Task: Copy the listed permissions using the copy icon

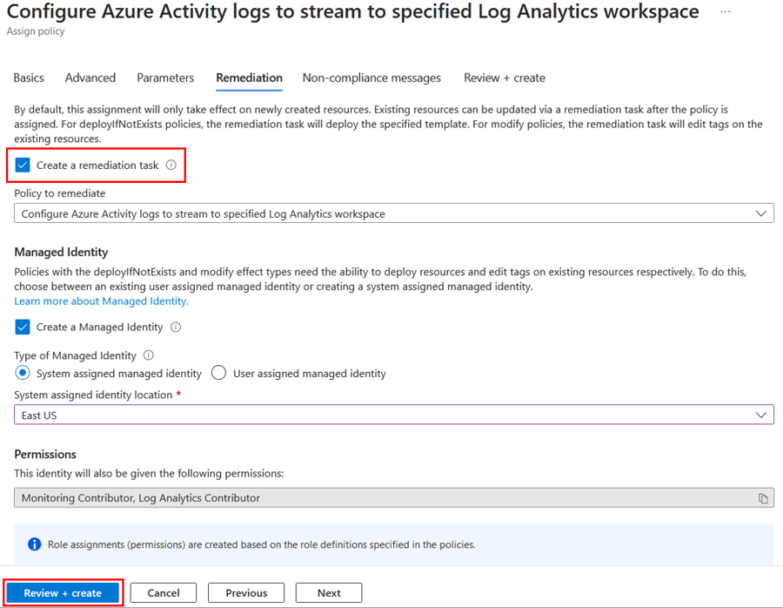Action: (765, 497)
